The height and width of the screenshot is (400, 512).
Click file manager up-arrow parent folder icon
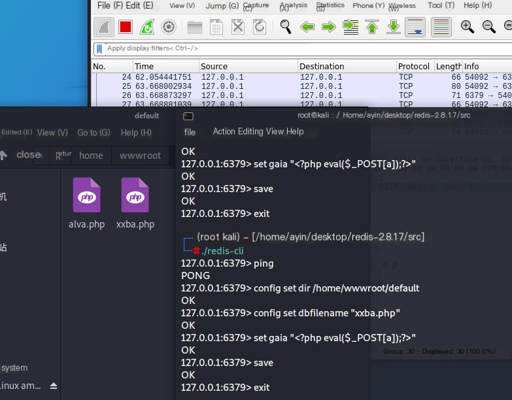3,155
